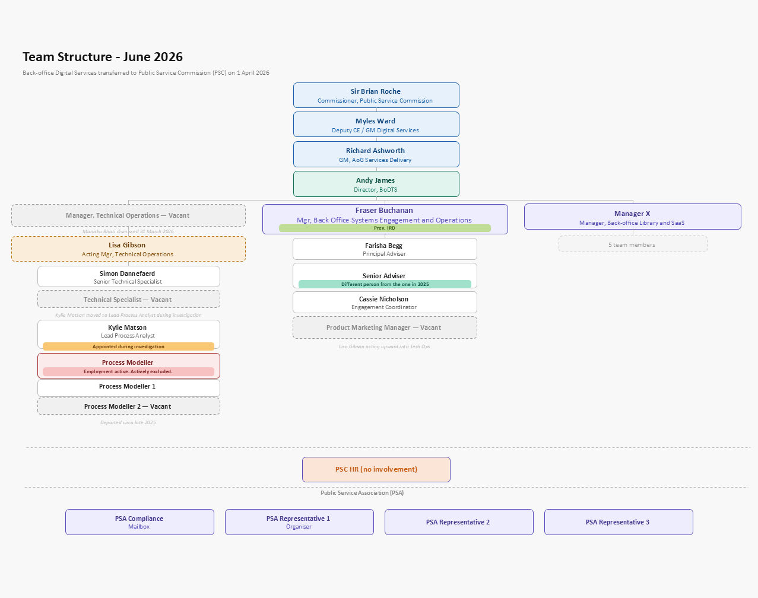
Task: Click the 'Departed circa late 2025' note
Action: point(128,423)
